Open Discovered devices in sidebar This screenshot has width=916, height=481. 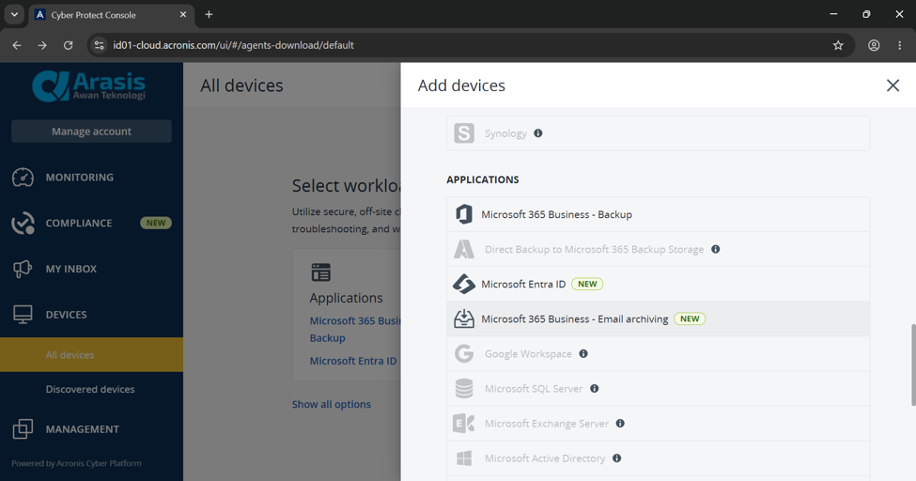[x=92, y=389]
